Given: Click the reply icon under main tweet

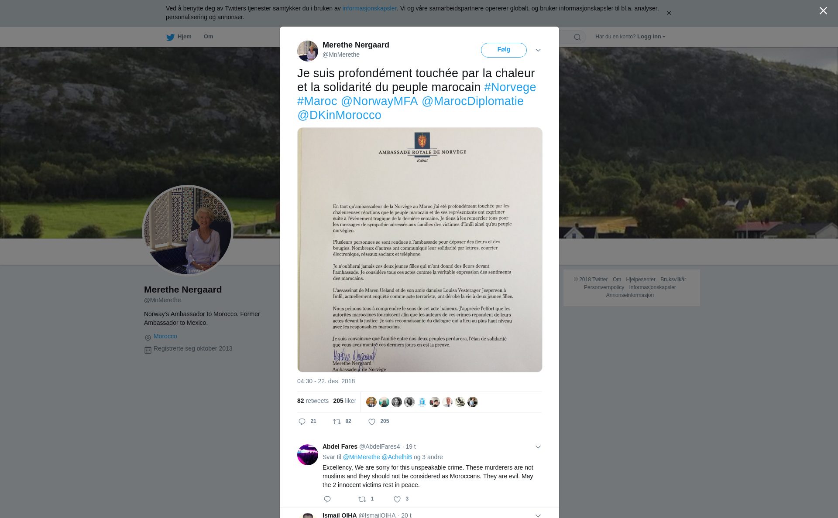Looking at the screenshot, I should point(302,422).
